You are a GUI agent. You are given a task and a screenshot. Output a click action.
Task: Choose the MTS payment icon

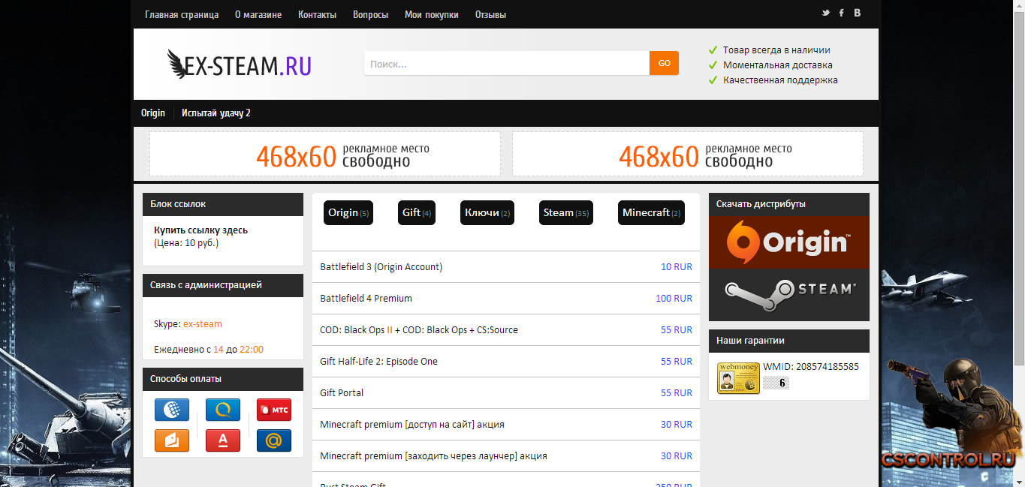[x=273, y=410]
